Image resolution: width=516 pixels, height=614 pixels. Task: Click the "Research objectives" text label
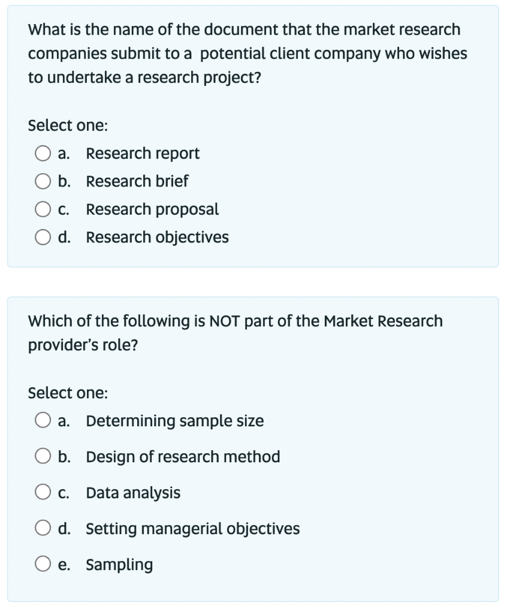click(158, 237)
